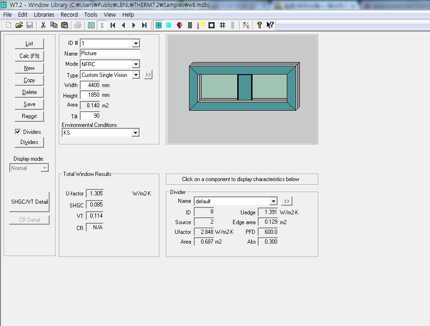Expand the Environmental Conditions KS dropdown
430x326 pixels.
pyautogui.click(x=135, y=133)
